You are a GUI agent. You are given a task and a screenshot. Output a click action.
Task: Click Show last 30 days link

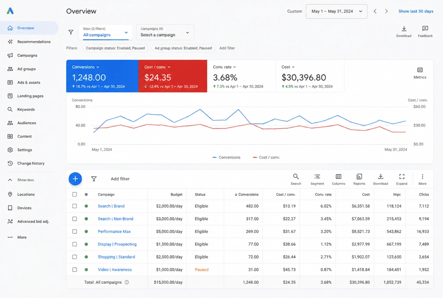(416, 11)
